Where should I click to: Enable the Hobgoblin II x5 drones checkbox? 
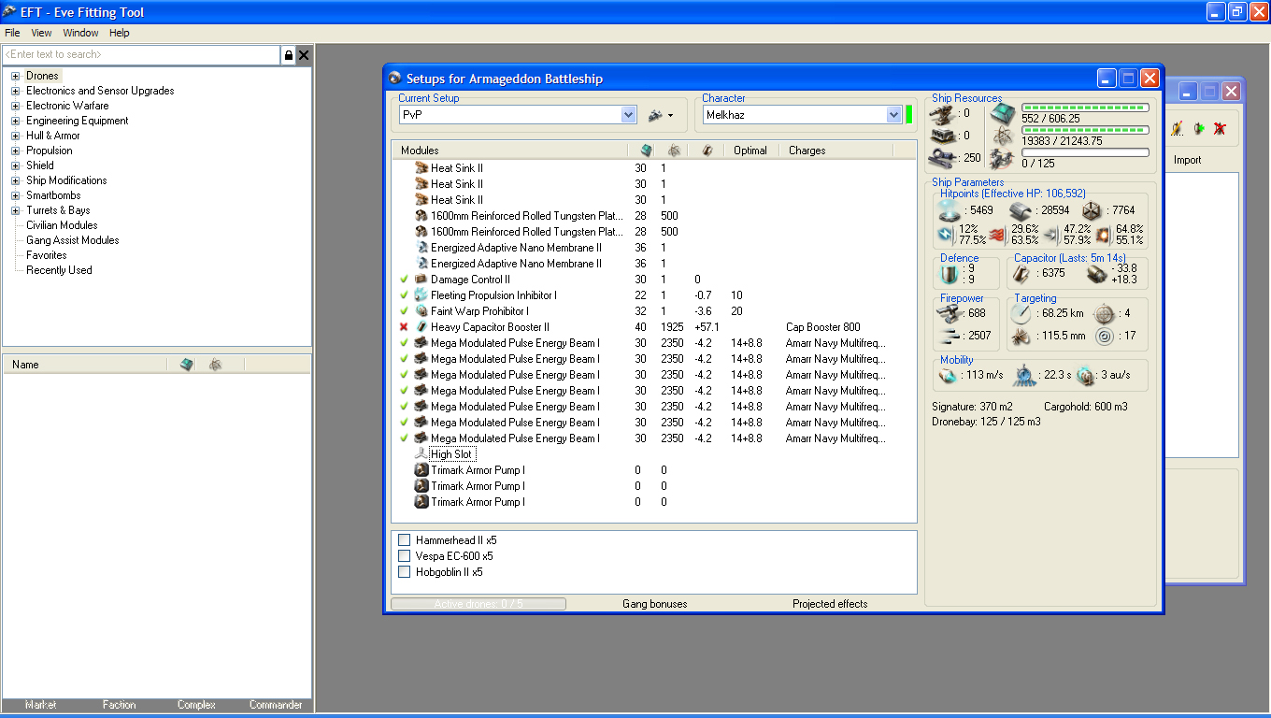click(405, 572)
